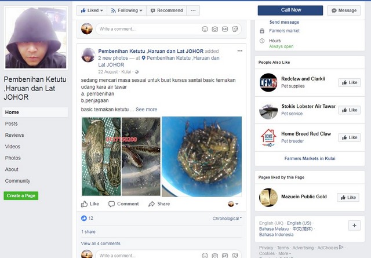
Task: Open the Chronological comment sort dropdown
Action: click(x=227, y=219)
